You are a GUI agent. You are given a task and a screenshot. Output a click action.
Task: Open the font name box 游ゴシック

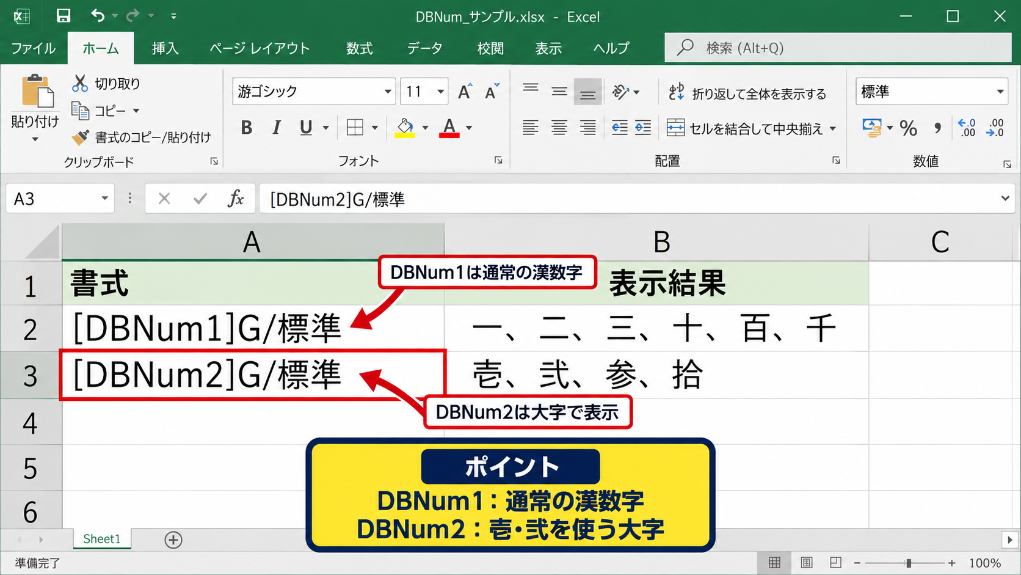point(313,92)
